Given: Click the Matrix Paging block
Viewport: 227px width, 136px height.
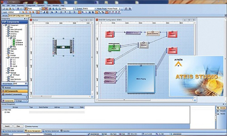Looking at the screenshot, I should tap(141, 79).
